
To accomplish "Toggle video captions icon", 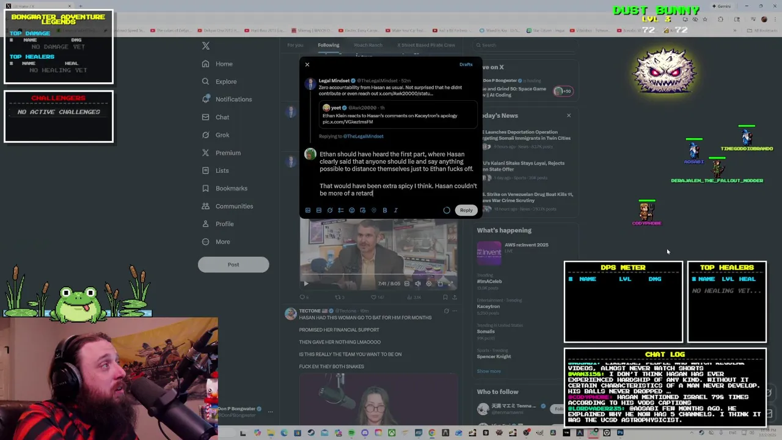I will [407, 284].
